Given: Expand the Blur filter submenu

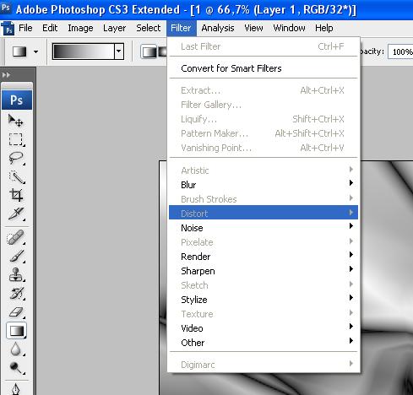Looking at the screenshot, I should 264,185.
